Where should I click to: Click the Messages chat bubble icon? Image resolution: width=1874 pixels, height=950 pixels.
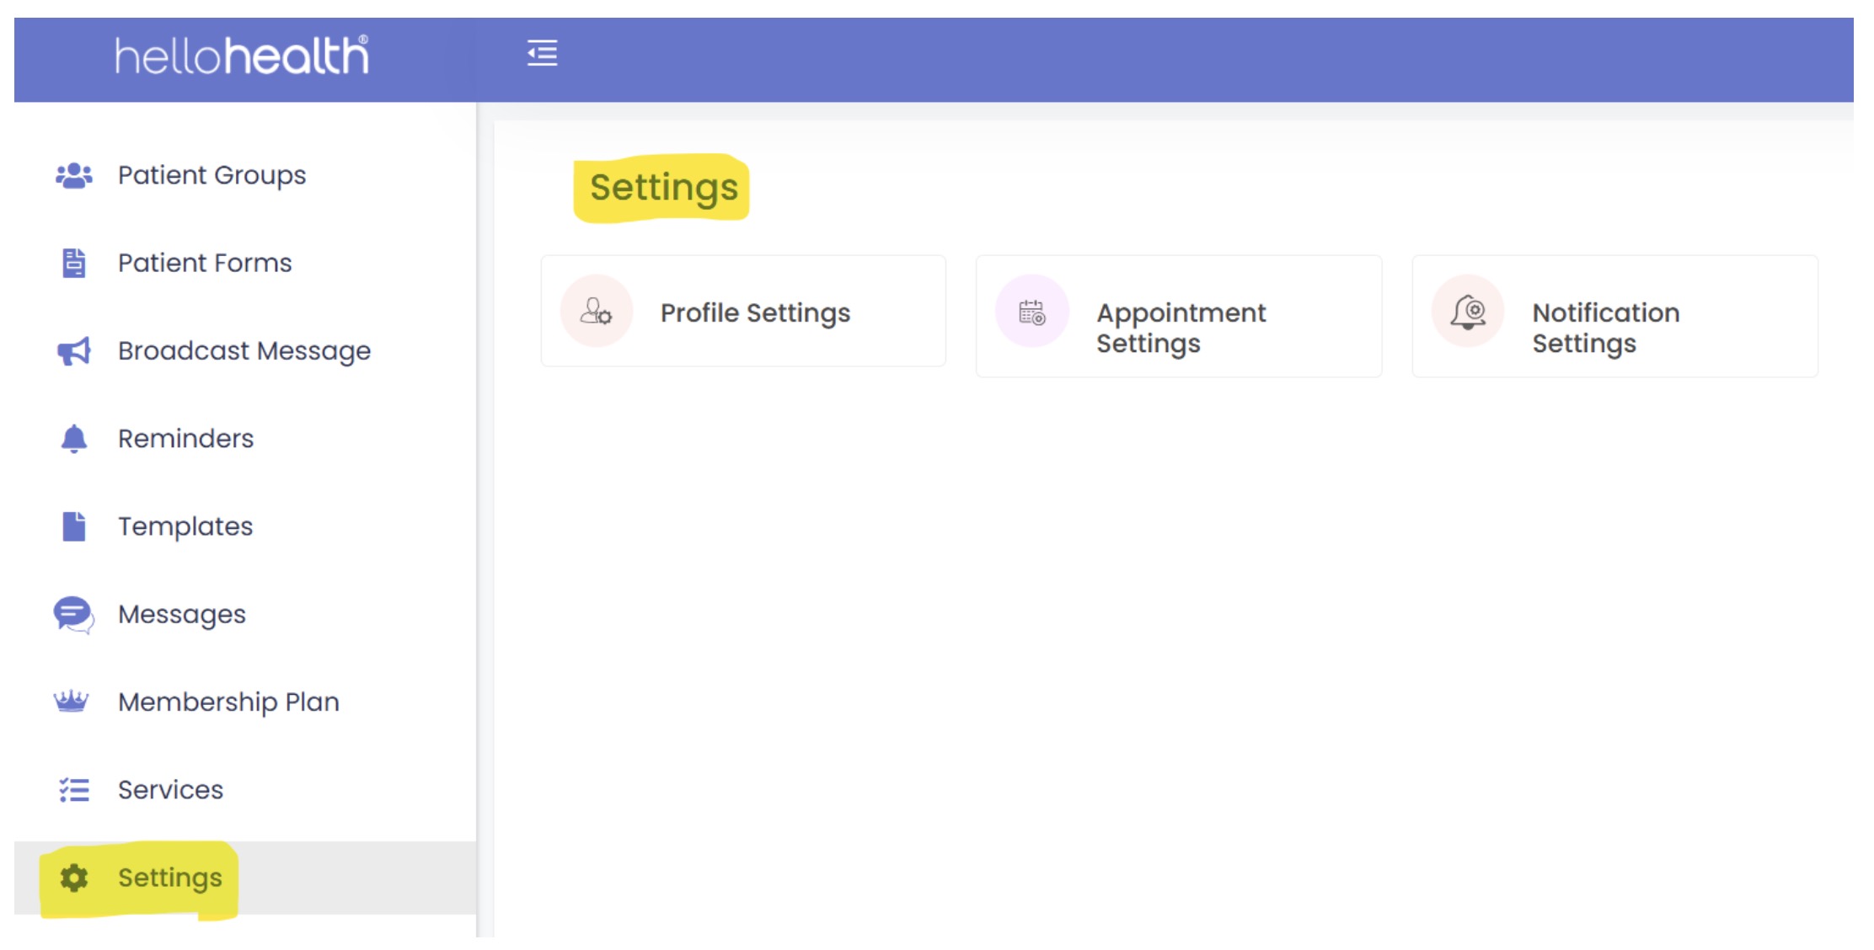pos(73,615)
